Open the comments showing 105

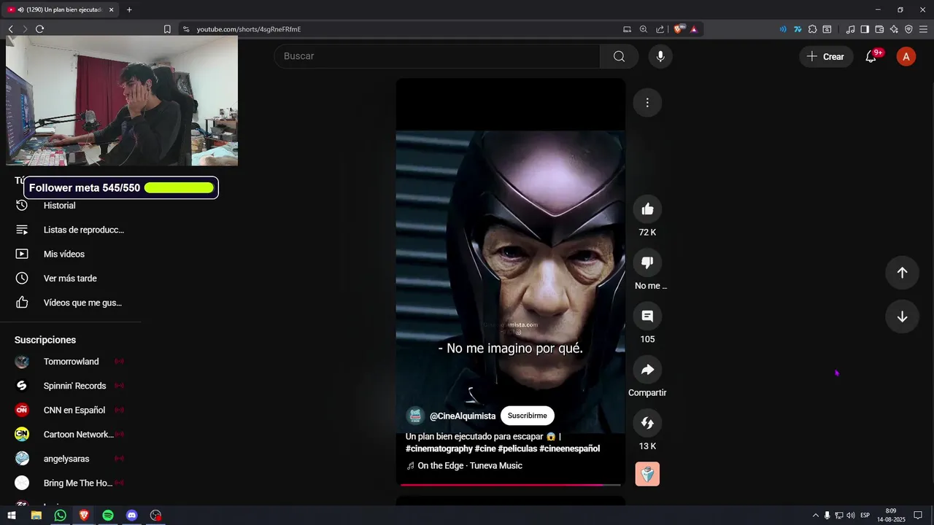(x=647, y=316)
